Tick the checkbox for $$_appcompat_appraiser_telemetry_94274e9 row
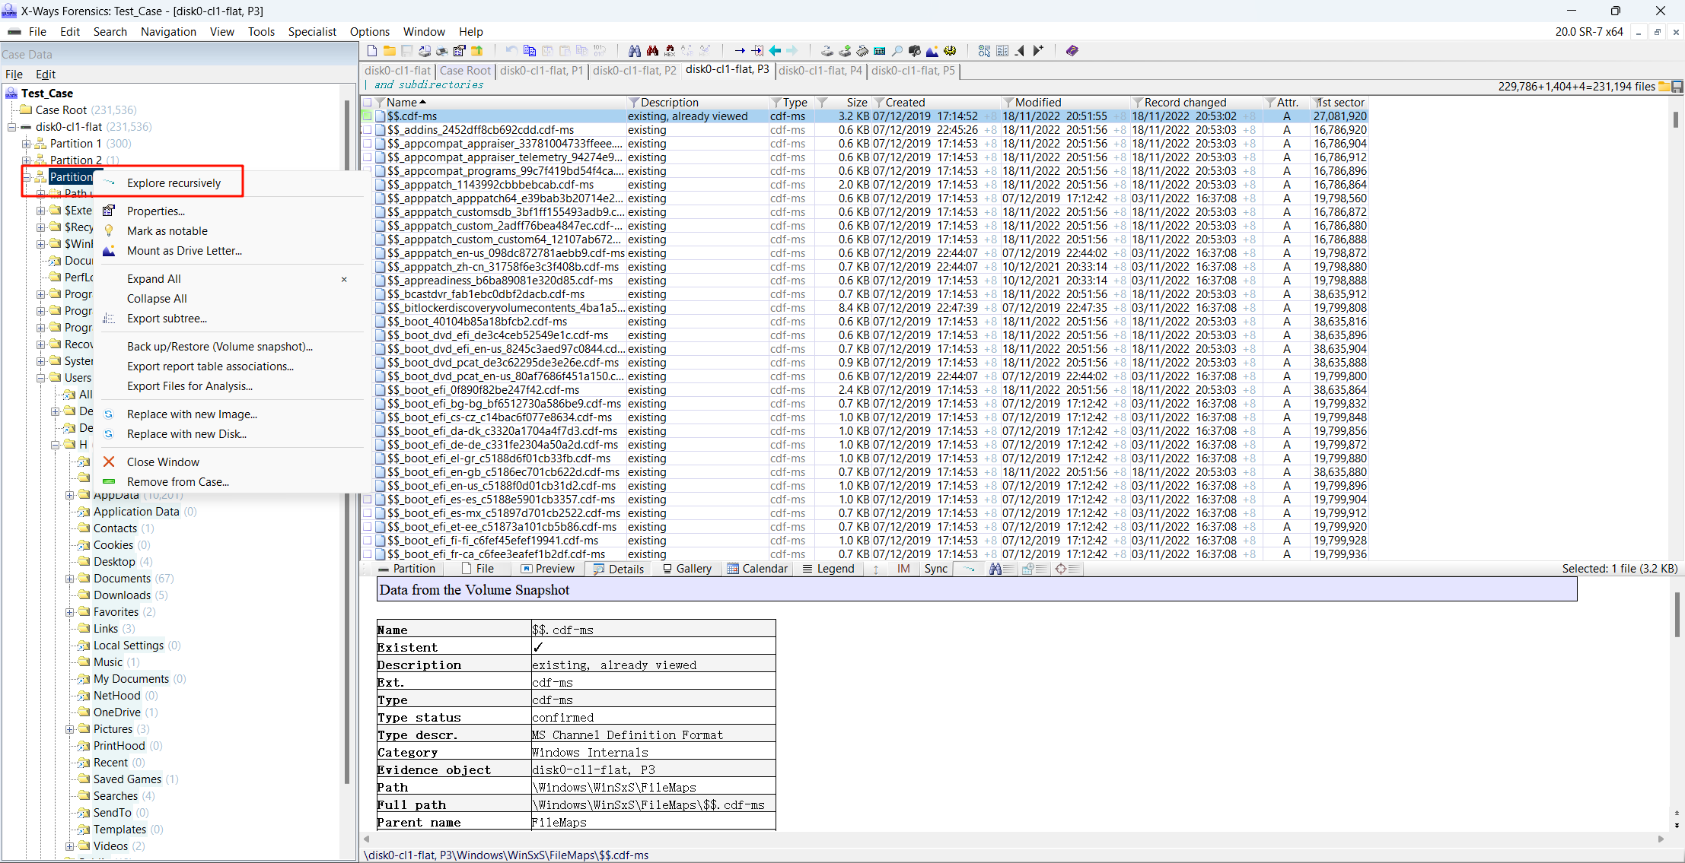The width and height of the screenshot is (1685, 863). 367,157
